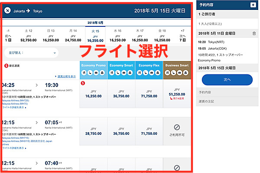Select Economy Promo JPY 28,750.00 for 12:15 flight

[93, 131]
